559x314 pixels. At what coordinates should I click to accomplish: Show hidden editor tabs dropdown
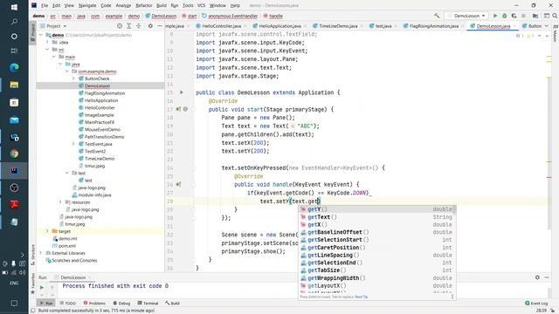coord(547,26)
